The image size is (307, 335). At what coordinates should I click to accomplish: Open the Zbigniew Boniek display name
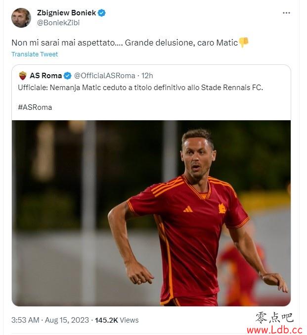(x=67, y=13)
